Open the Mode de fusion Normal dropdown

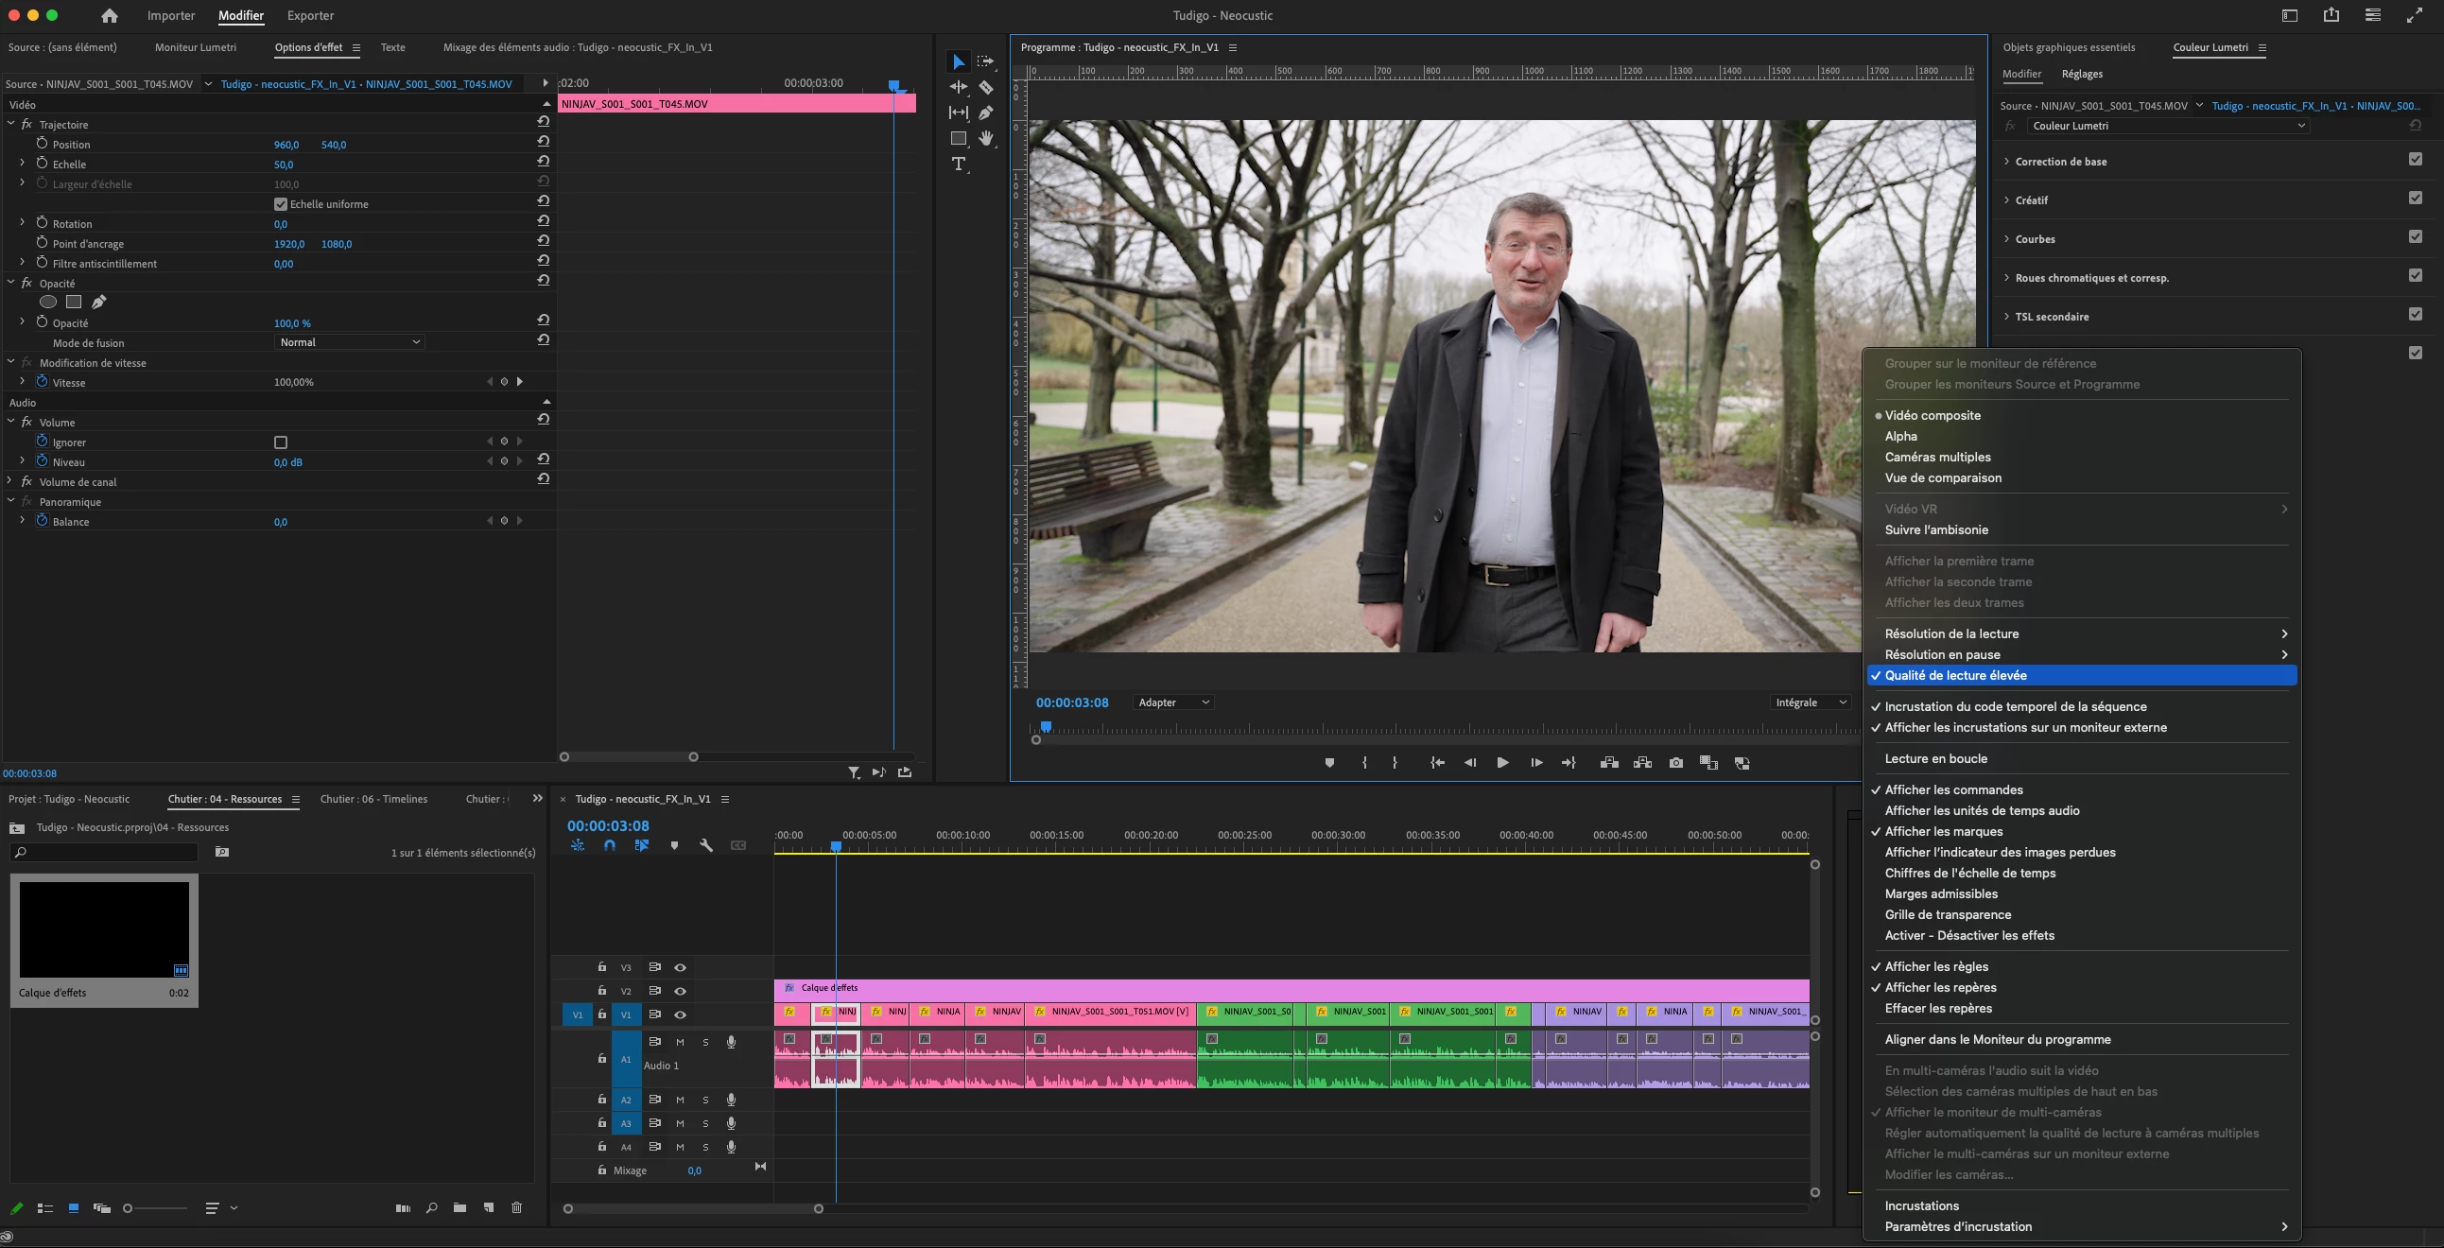(349, 342)
